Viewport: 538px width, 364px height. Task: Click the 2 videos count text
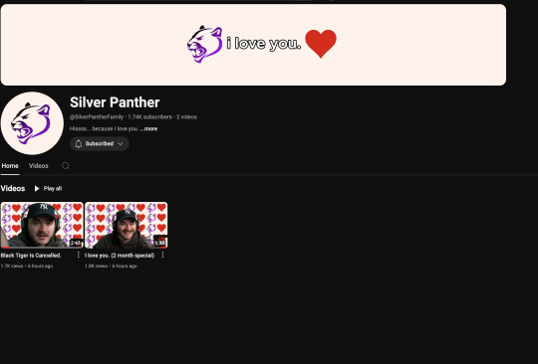coord(186,117)
